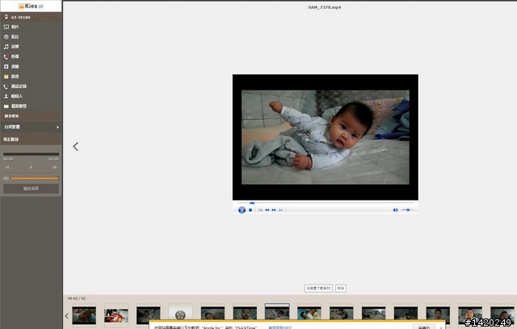This screenshot has height=329, width=517.
Task: Click the sidebar music progress bar
Action: click(31, 154)
